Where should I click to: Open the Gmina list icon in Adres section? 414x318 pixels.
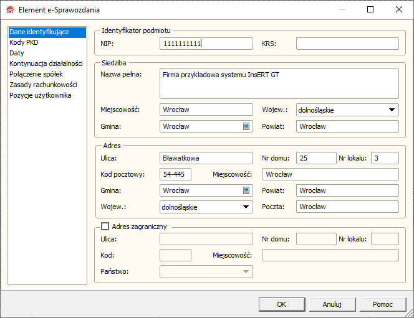246,190
